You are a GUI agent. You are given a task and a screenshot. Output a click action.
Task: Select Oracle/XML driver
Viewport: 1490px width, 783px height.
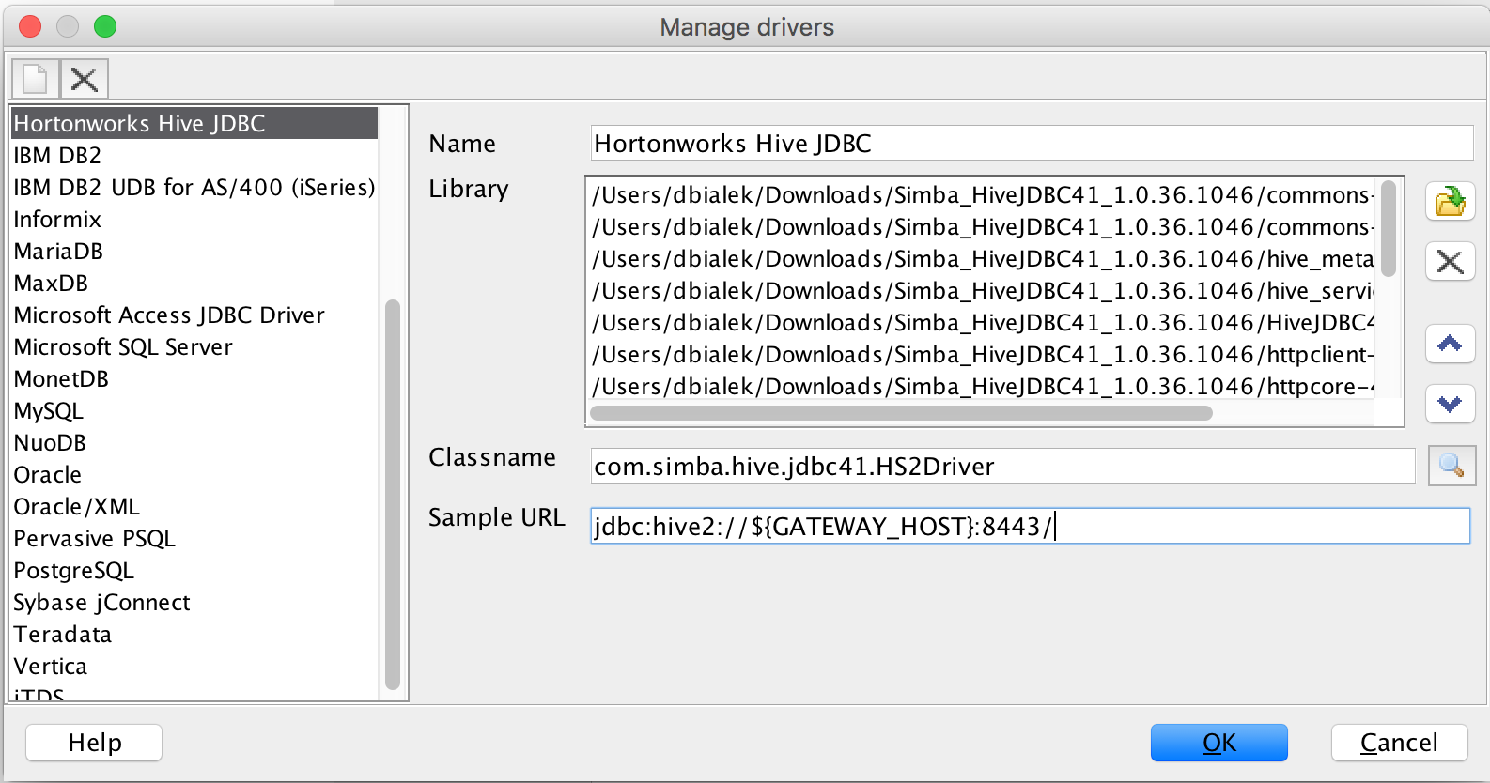pos(194,506)
